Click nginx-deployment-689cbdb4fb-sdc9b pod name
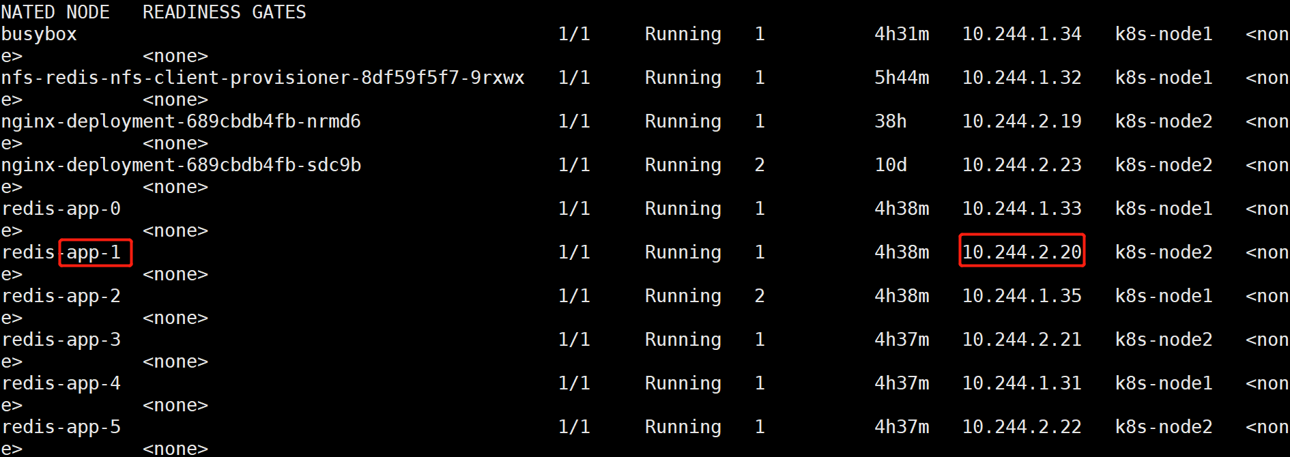 click(181, 166)
